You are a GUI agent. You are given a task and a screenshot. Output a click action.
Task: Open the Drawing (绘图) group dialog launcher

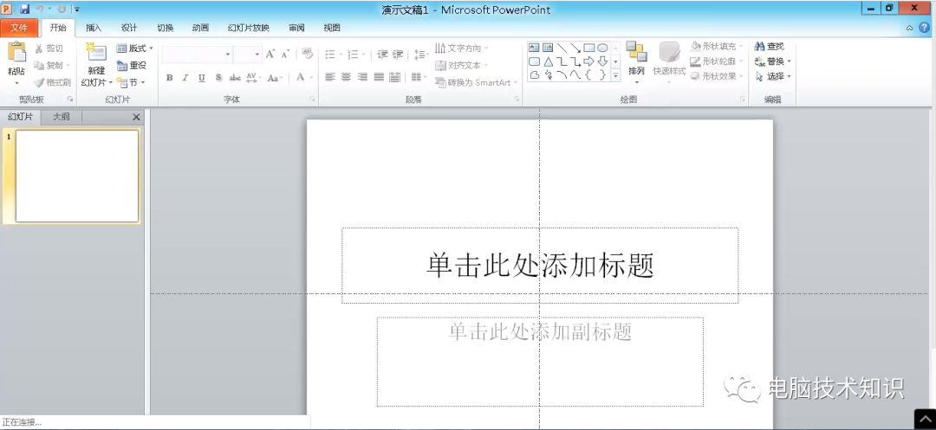click(743, 99)
